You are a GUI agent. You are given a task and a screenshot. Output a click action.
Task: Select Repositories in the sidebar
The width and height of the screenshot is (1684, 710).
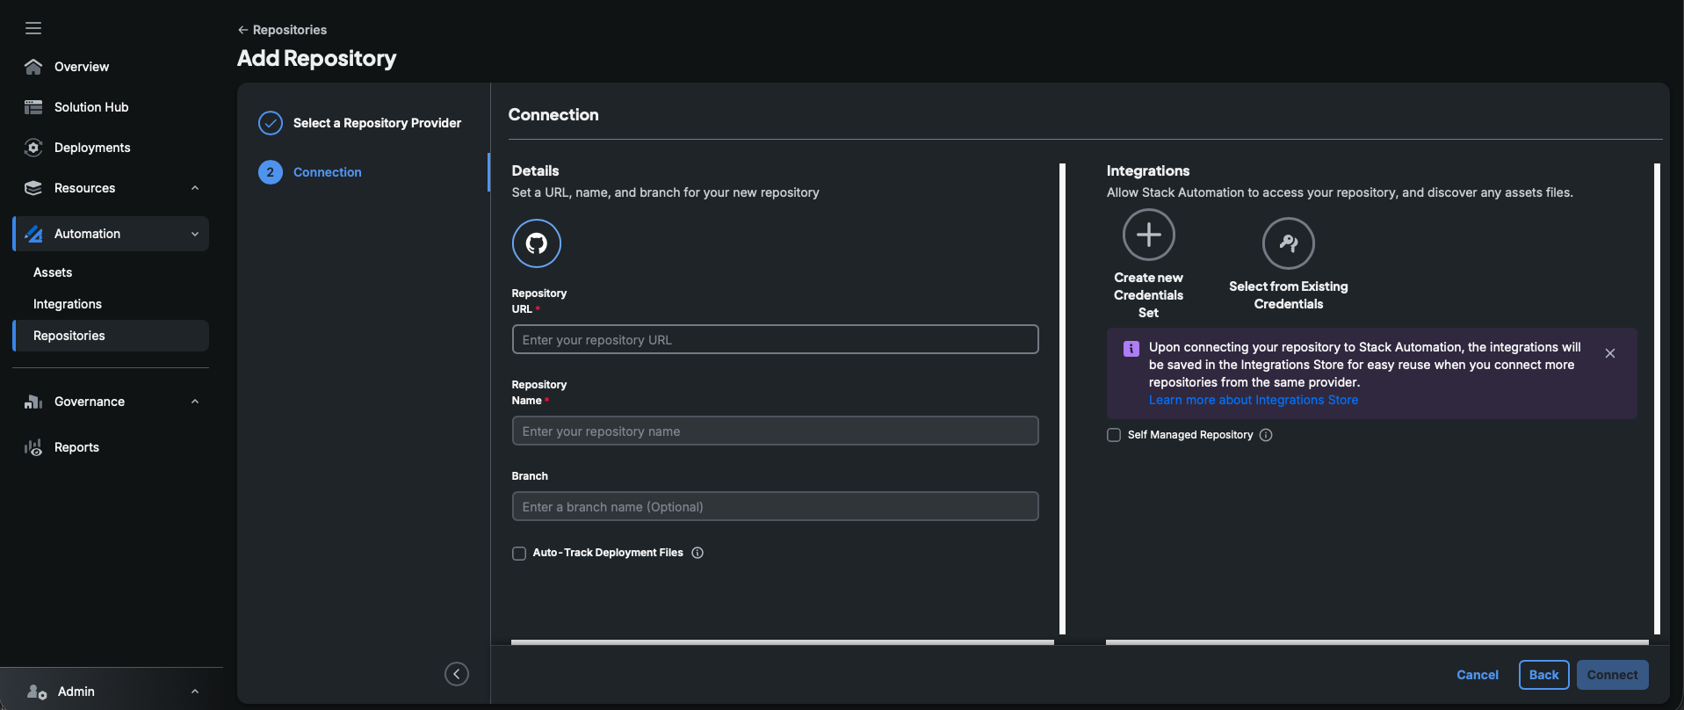point(112,336)
